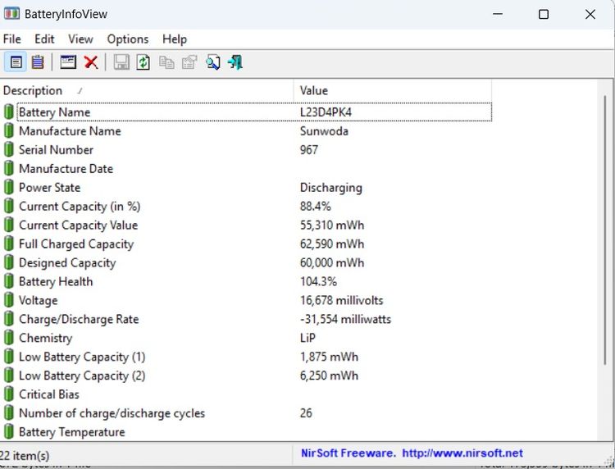Click the battery icon beside Power State
The image size is (615, 469).
click(x=9, y=187)
